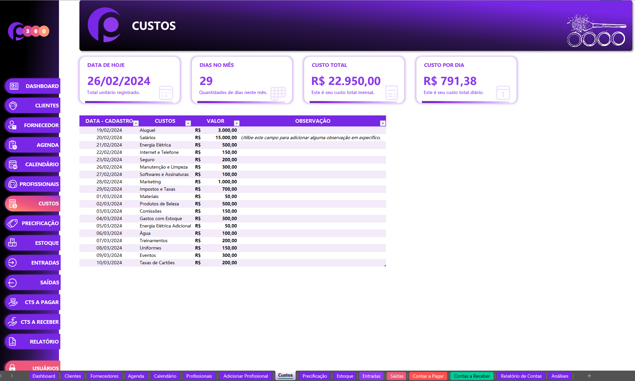The width and height of the screenshot is (635, 381).
Task: Open the Contas a Pagar sheet
Action: click(428, 376)
